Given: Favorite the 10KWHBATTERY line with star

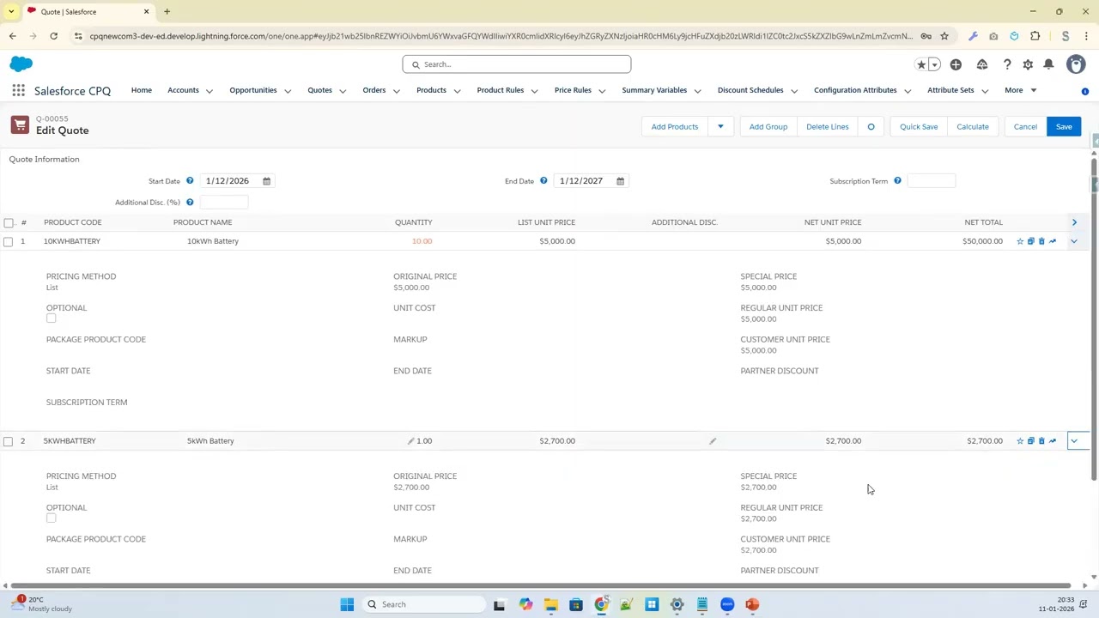Looking at the screenshot, I should (1020, 241).
